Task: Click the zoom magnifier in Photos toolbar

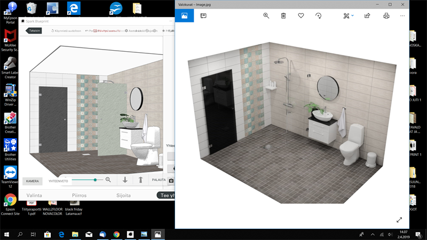Action: [x=266, y=16]
